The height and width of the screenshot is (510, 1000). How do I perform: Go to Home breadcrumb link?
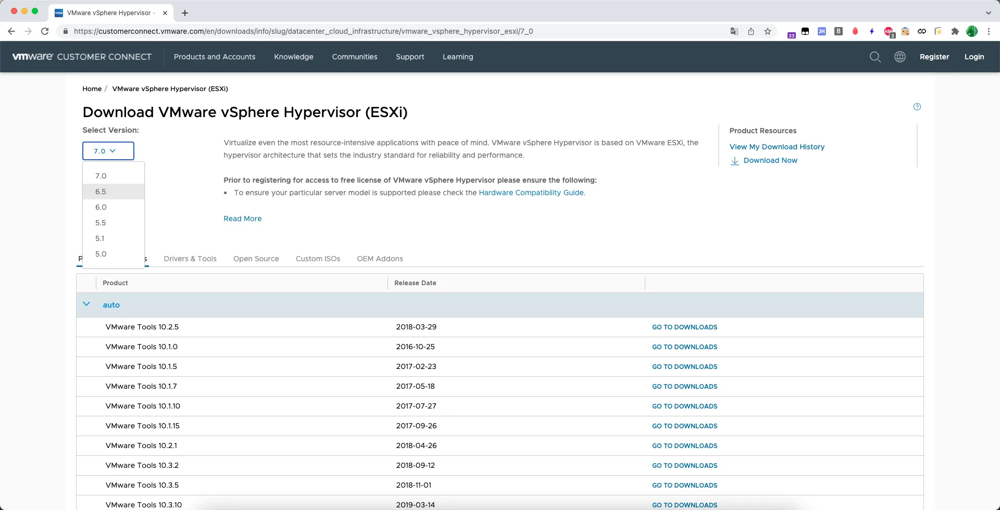(x=92, y=88)
